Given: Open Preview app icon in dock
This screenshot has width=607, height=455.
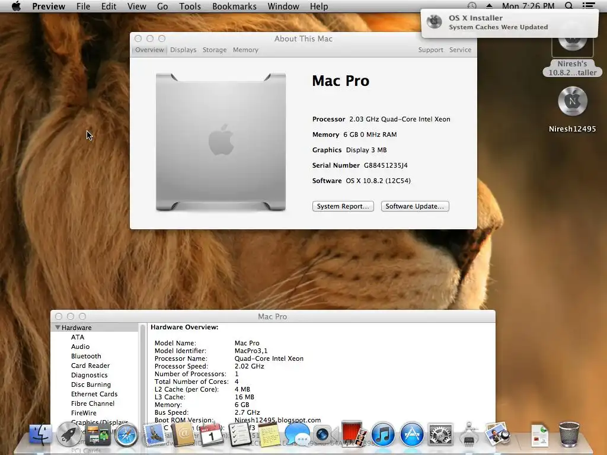Looking at the screenshot, I should point(497,434).
